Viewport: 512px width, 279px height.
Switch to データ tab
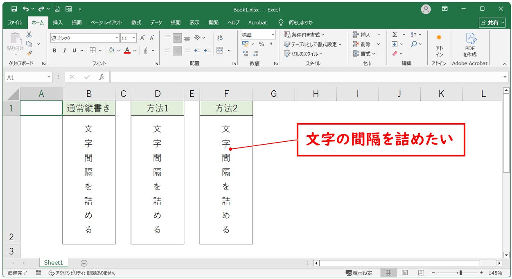pyautogui.click(x=156, y=22)
